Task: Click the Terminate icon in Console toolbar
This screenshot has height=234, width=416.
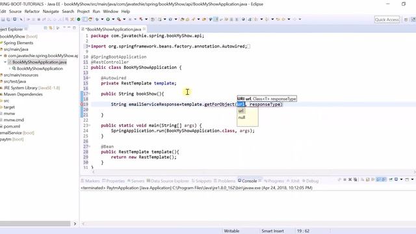Action: [345, 179]
